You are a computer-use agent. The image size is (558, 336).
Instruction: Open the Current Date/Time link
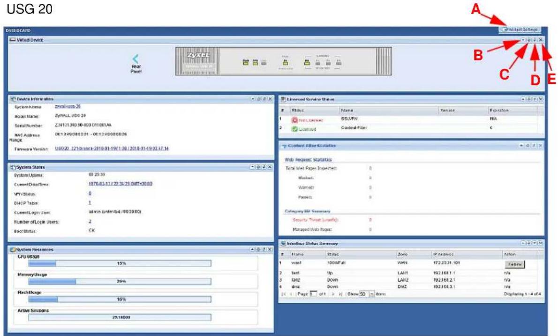(x=121, y=184)
